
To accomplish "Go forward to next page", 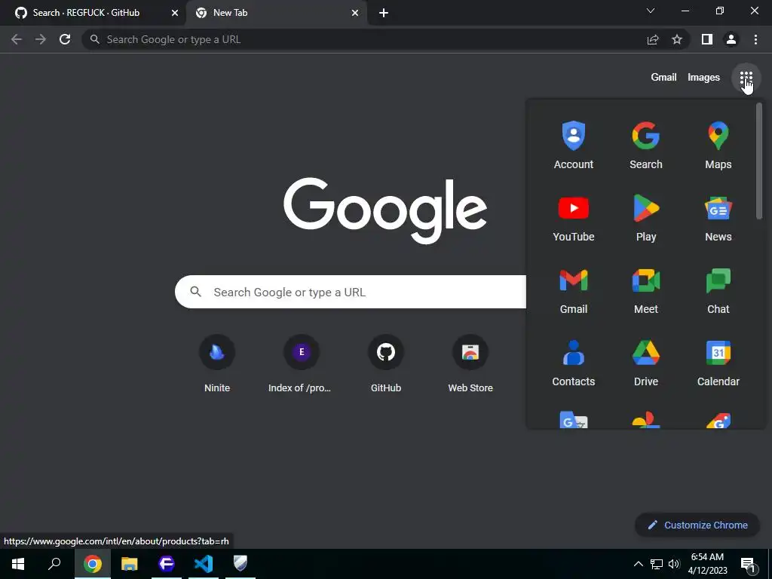I will [41, 39].
